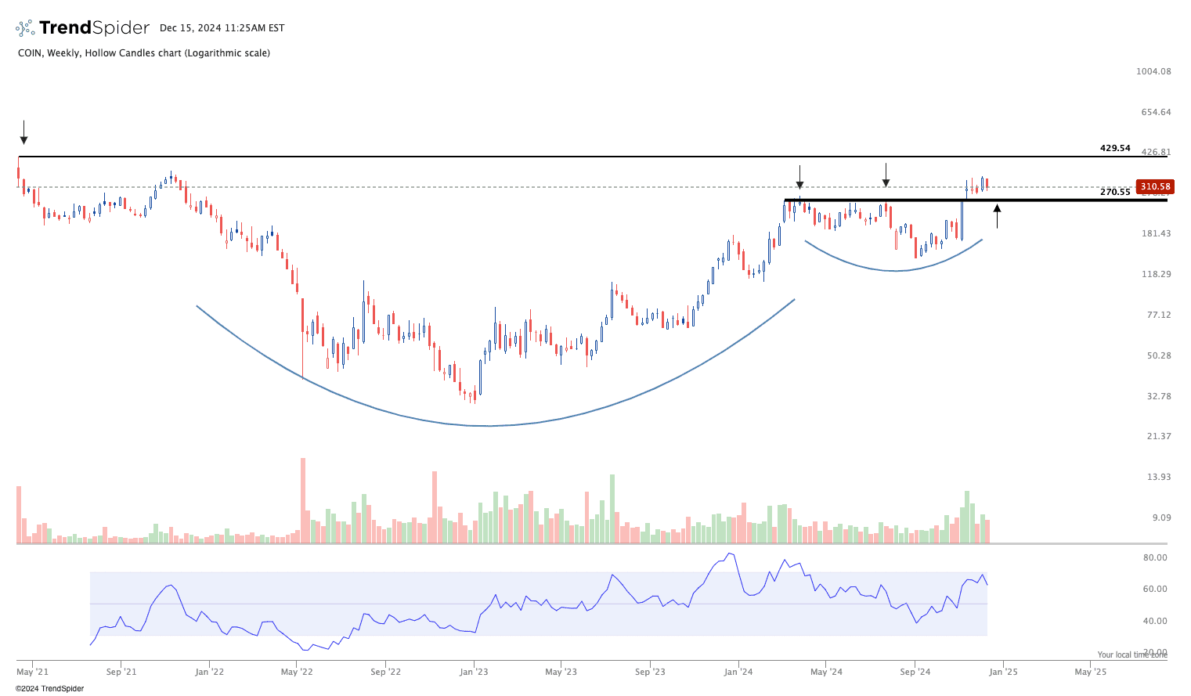The width and height of the screenshot is (1191, 696).
Task: Click the 270.55 breakout level label
Action: (1115, 192)
